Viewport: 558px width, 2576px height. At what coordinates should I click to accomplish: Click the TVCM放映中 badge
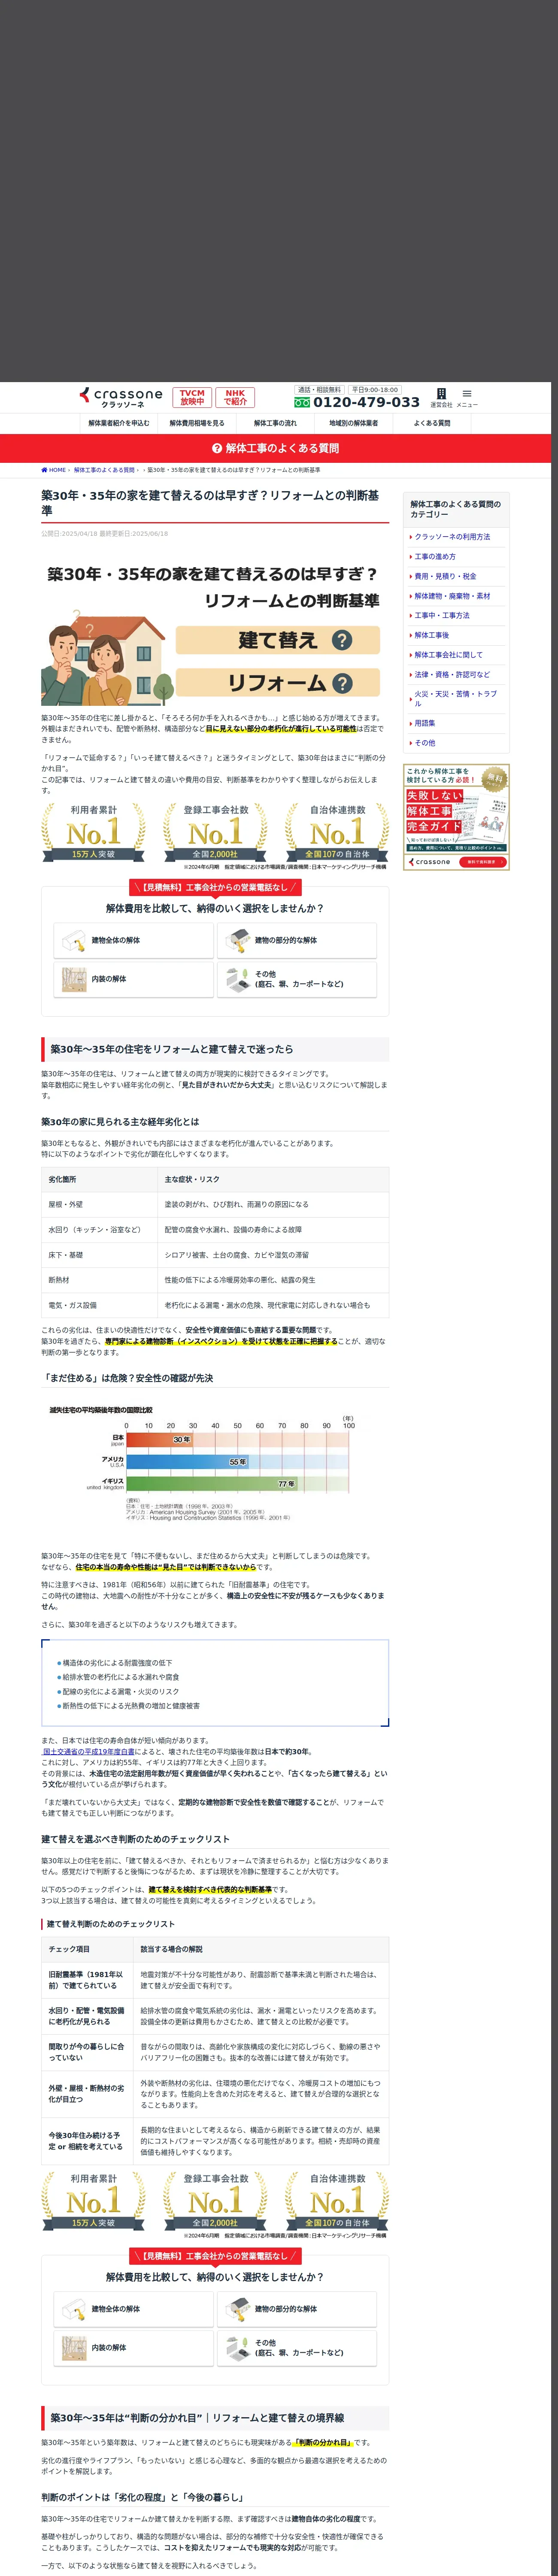click(x=192, y=397)
